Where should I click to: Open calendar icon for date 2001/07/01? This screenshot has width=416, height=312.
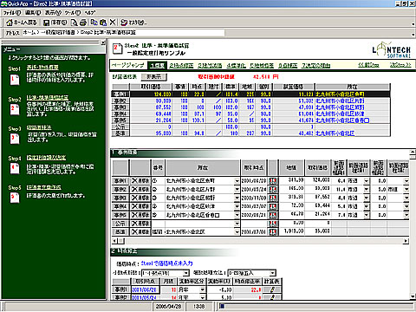click(273, 232)
